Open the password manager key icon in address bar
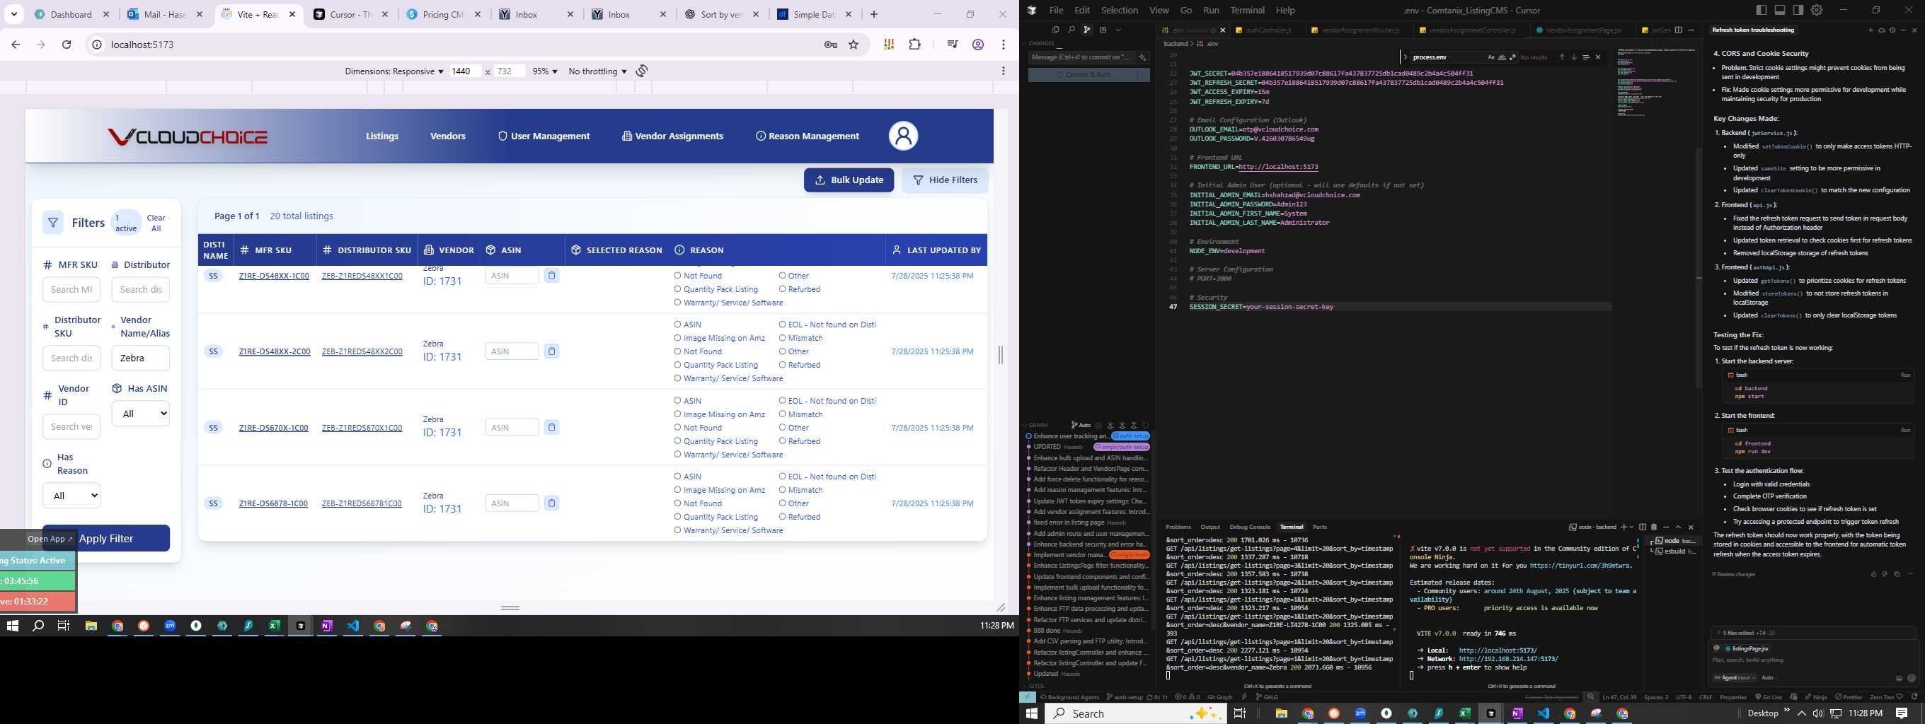Image resolution: width=1925 pixels, height=724 pixels. point(830,45)
